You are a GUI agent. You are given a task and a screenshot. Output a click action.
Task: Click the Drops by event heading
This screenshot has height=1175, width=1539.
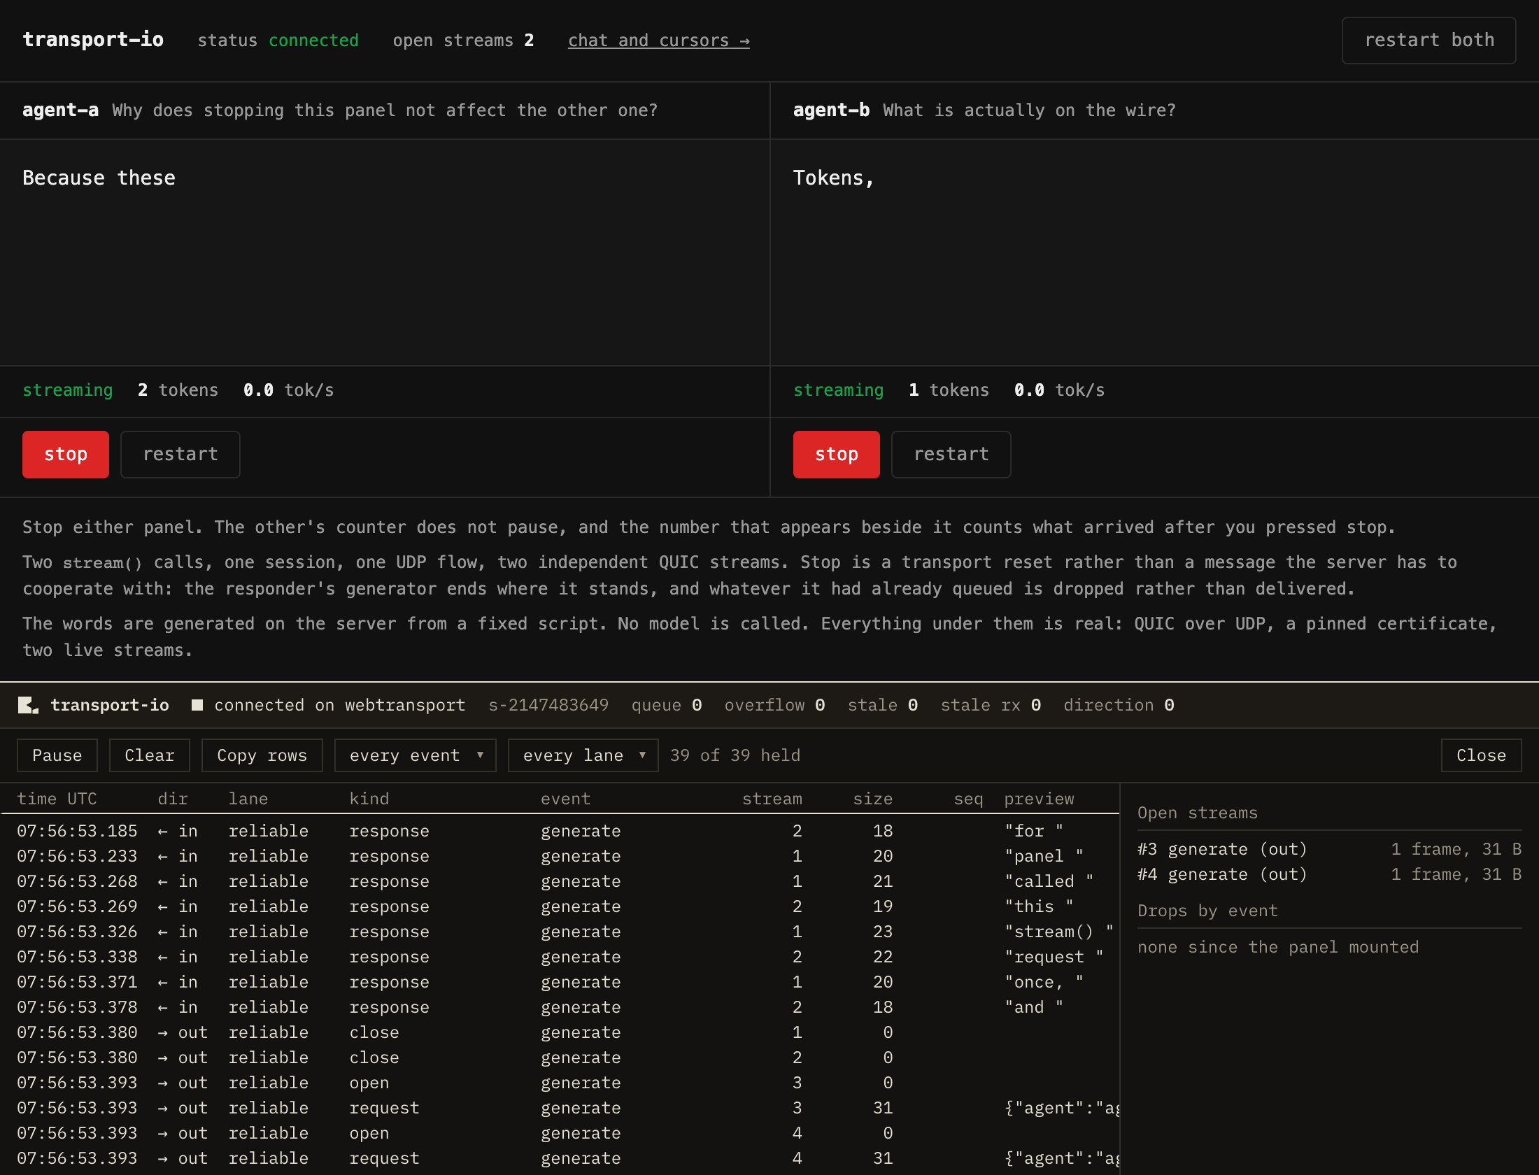(1207, 911)
